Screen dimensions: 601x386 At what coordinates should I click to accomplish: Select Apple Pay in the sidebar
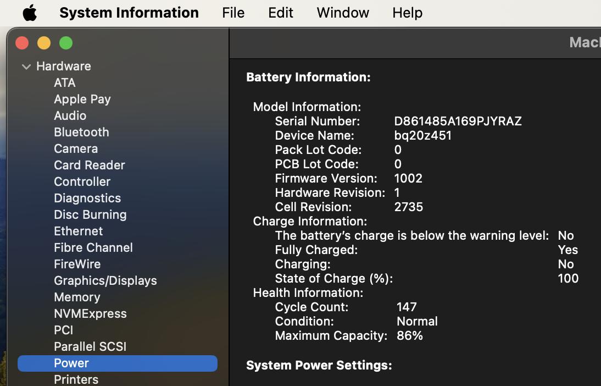(82, 99)
